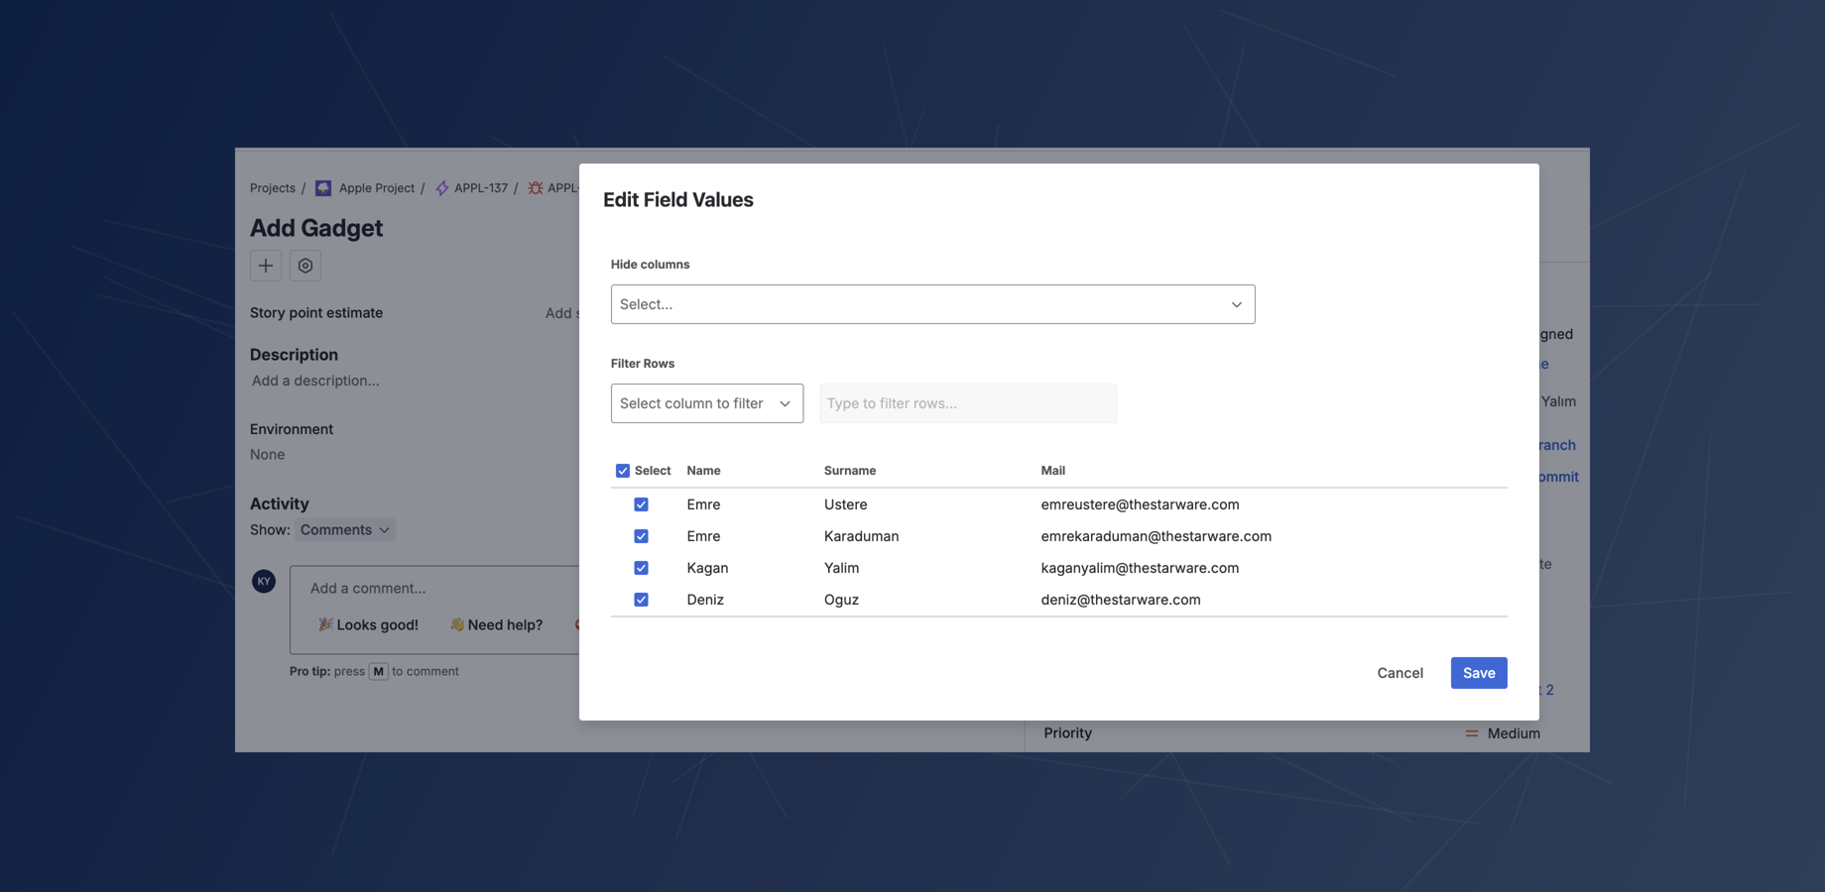
Task: Select the Apple Project breadcrumb item
Action: click(x=376, y=187)
